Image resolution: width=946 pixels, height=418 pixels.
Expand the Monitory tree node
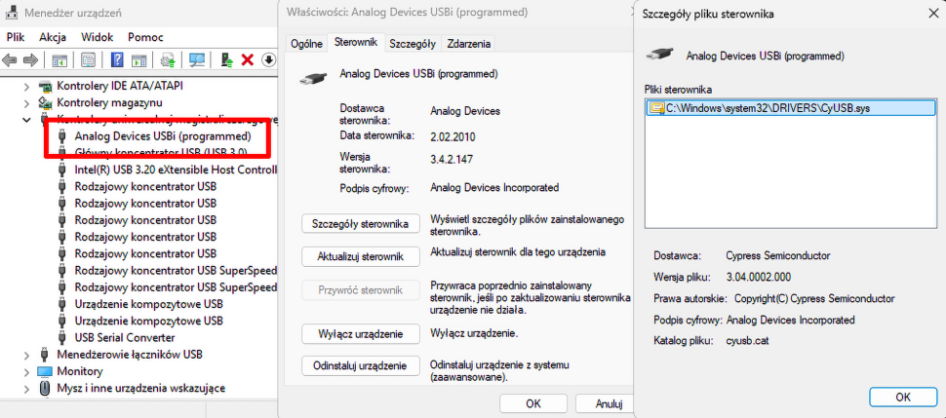click(26, 371)
